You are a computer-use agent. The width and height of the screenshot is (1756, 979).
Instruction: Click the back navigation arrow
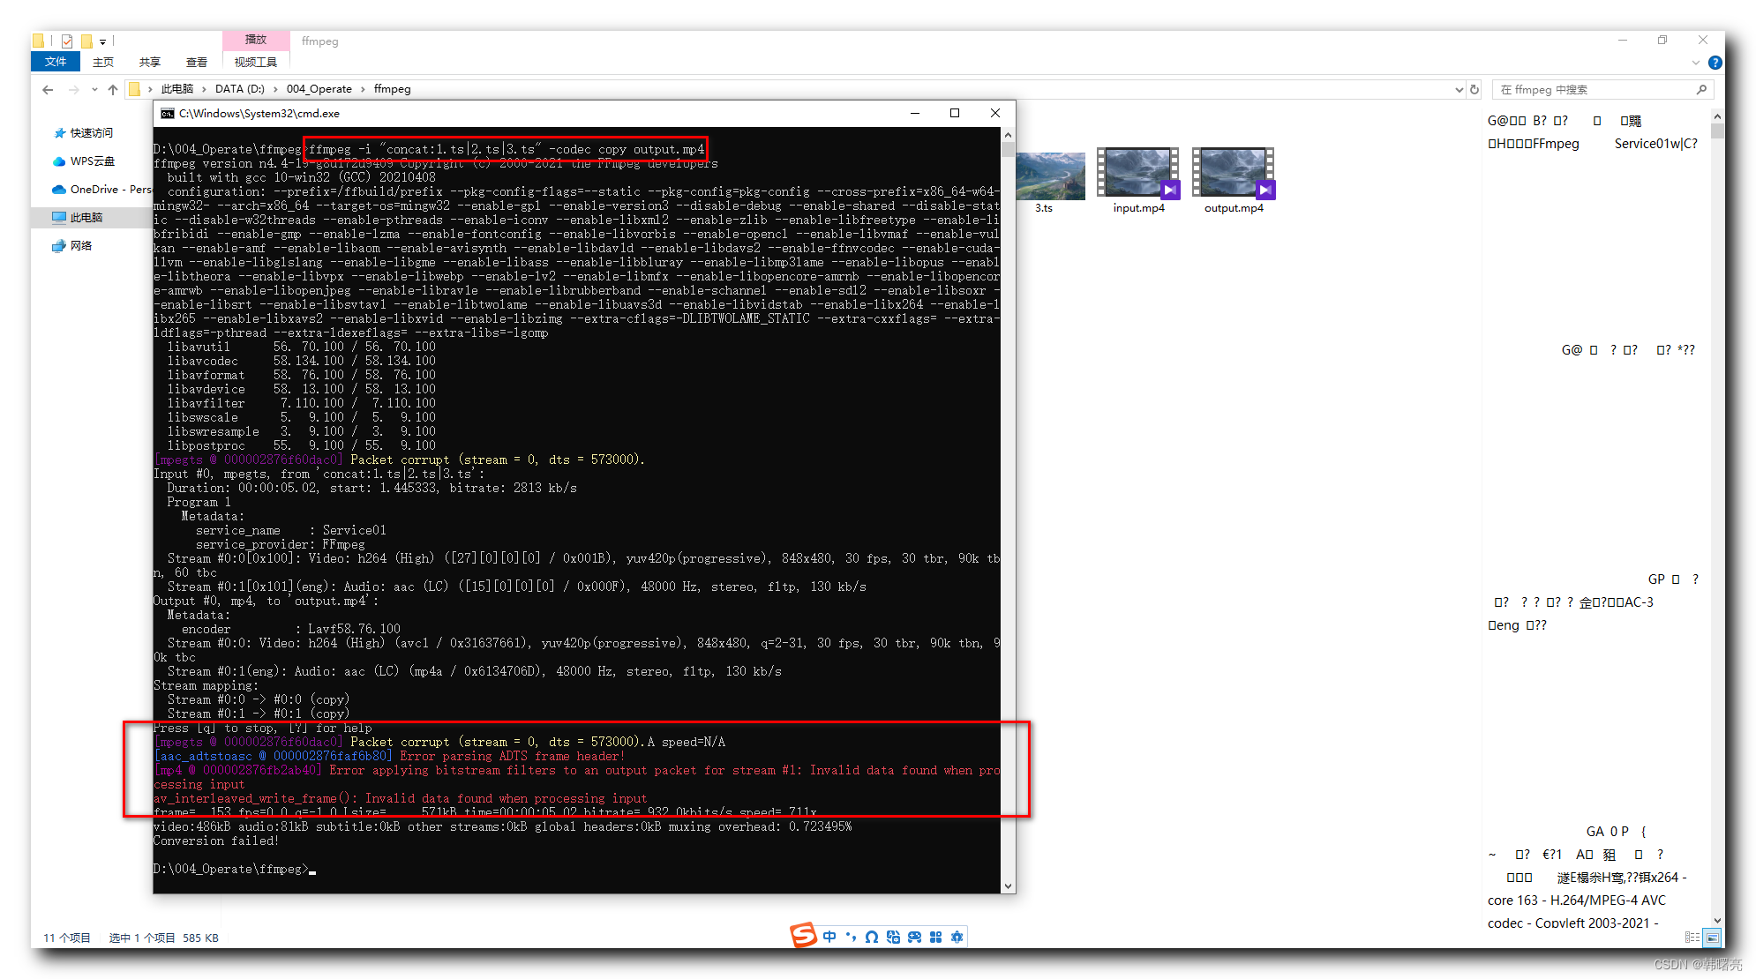(x=48, y=89)
